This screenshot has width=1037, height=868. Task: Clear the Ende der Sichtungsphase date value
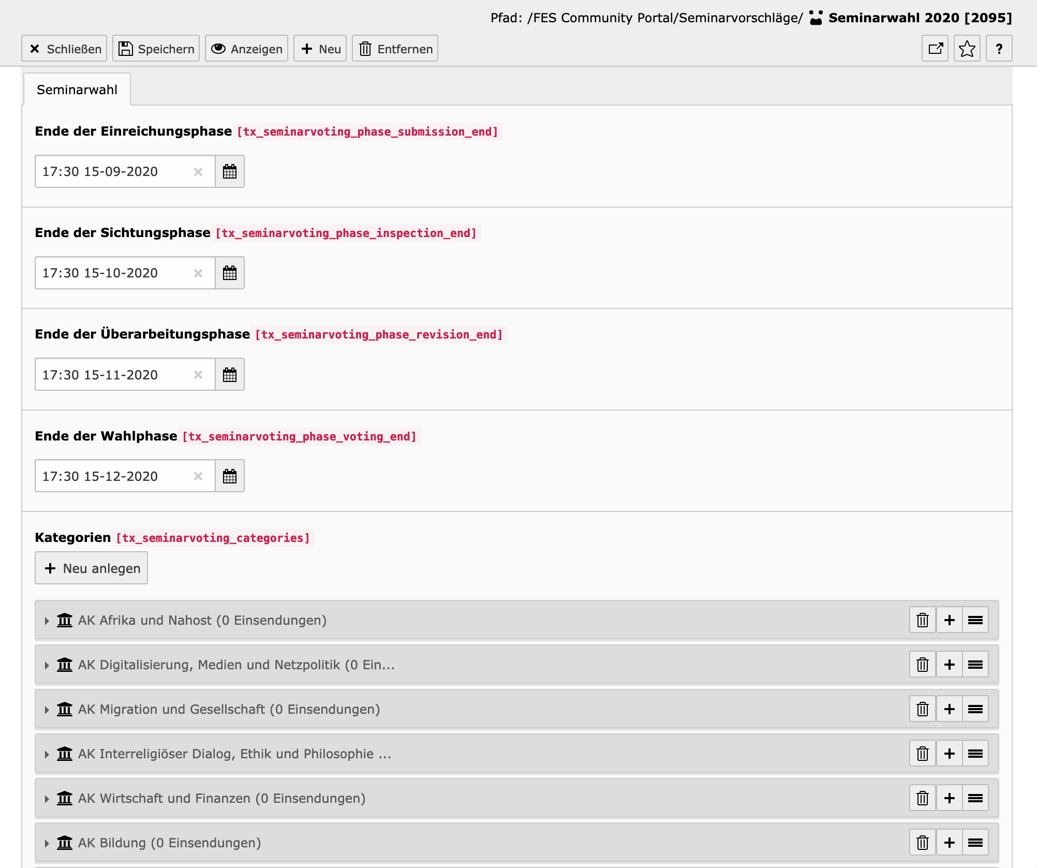point(197,273)
